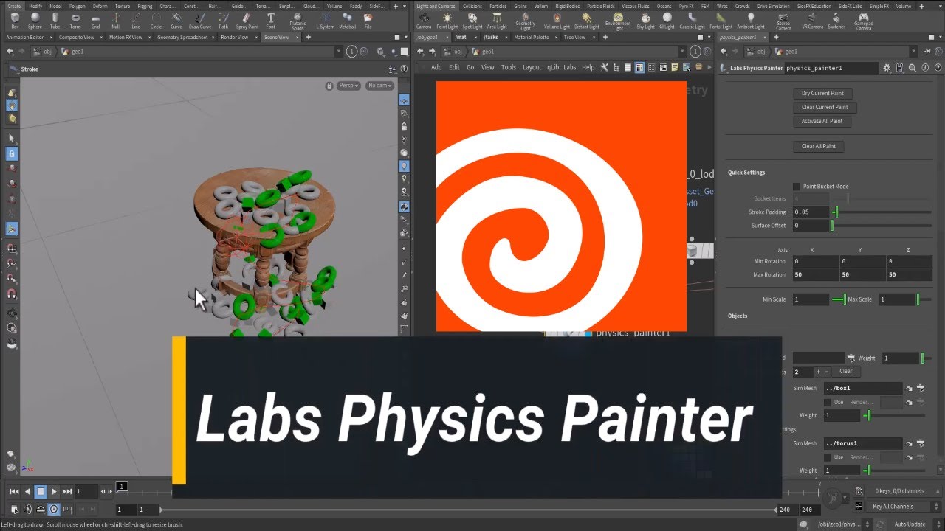
Task: Toggle the loop playback mode button
Action: pos(41,509)
